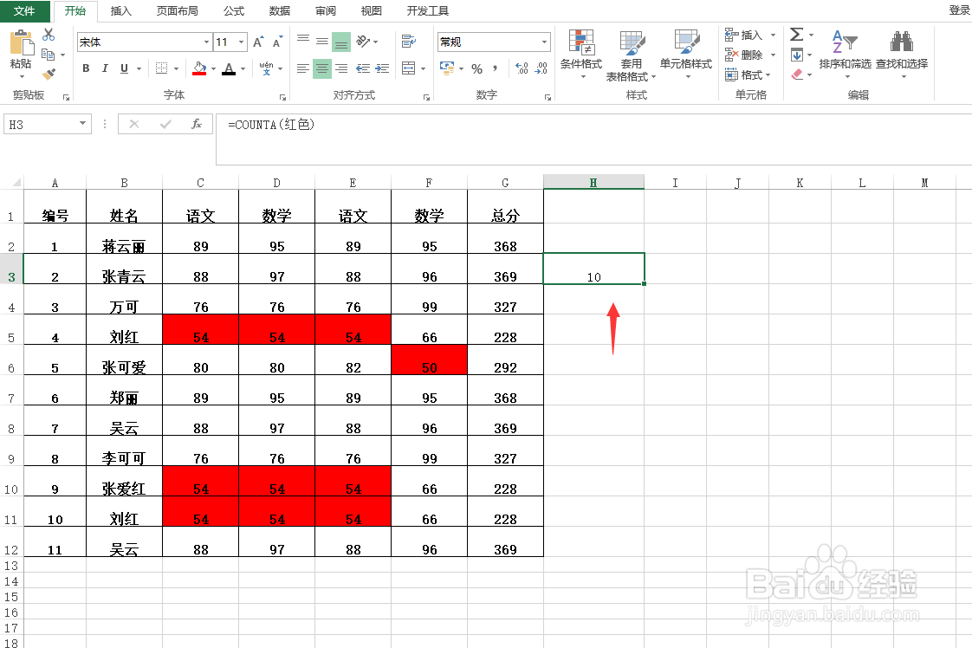Toggle Bold formatting
The width and height of the screenshot is (972, 648).
click(x=86, y=68)
